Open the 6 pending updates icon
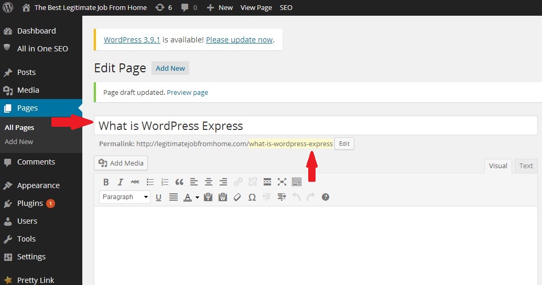This screenshot has width=542, height=285. pos(164,8)
